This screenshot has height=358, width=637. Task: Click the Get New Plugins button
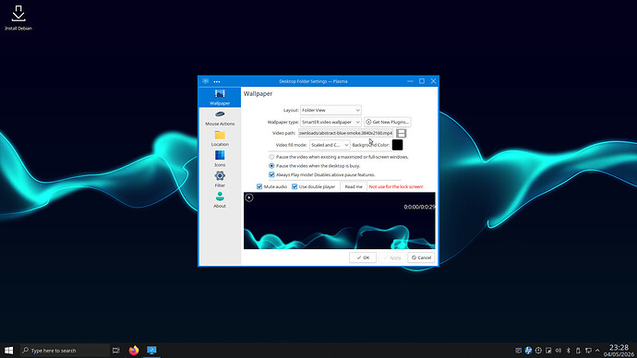click(x=387, y=122)
